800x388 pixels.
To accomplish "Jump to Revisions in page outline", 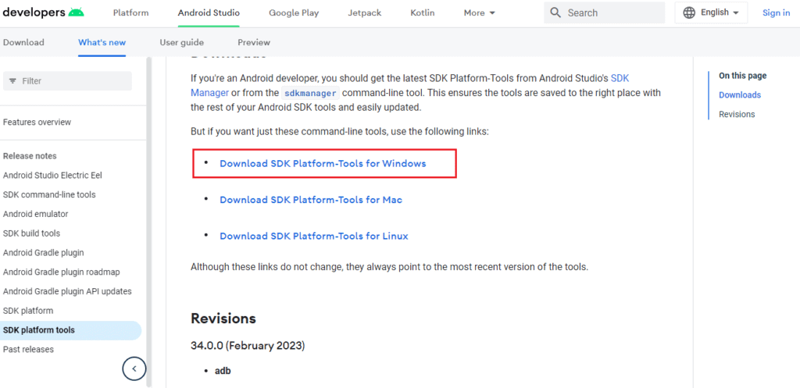I will point(737,114).
